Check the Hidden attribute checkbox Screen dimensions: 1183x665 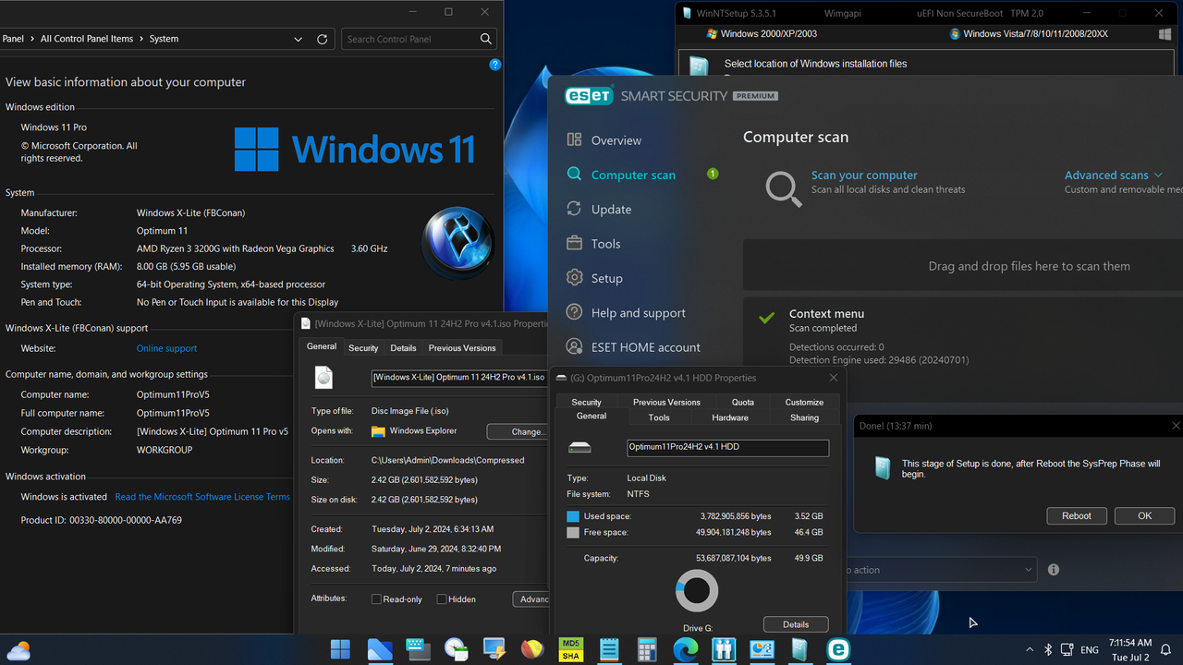tap(441, 598)
